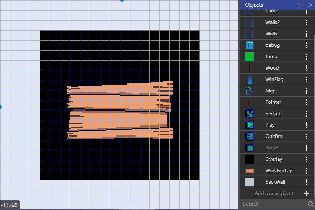Select the Play button sprite icon

click(250, 125)
